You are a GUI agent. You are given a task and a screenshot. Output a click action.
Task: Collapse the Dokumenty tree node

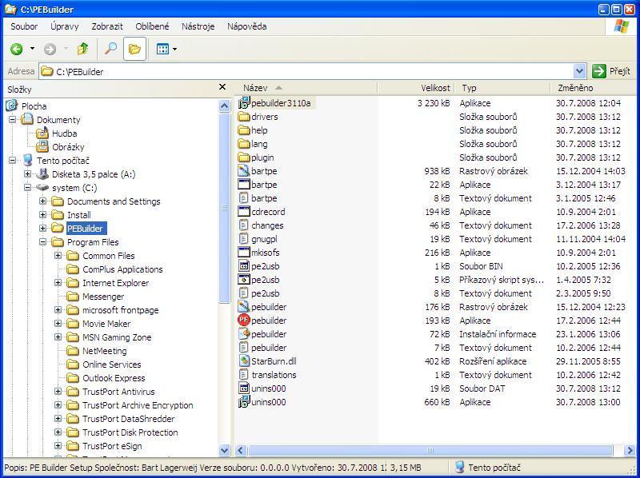point(12,120)
